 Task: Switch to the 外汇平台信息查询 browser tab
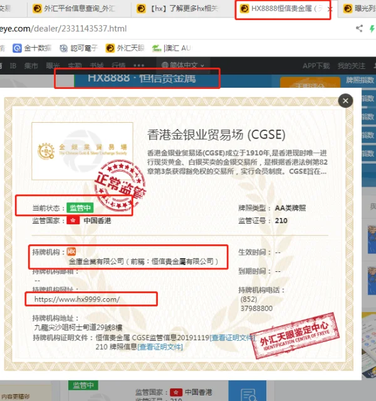(x=80, y=9)
